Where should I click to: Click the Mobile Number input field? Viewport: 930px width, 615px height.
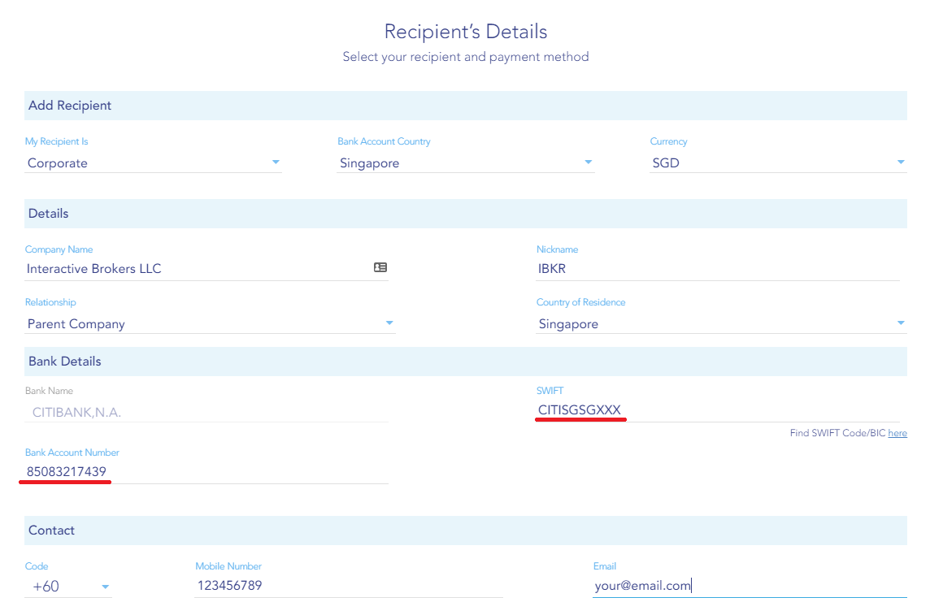click(349, 586)
